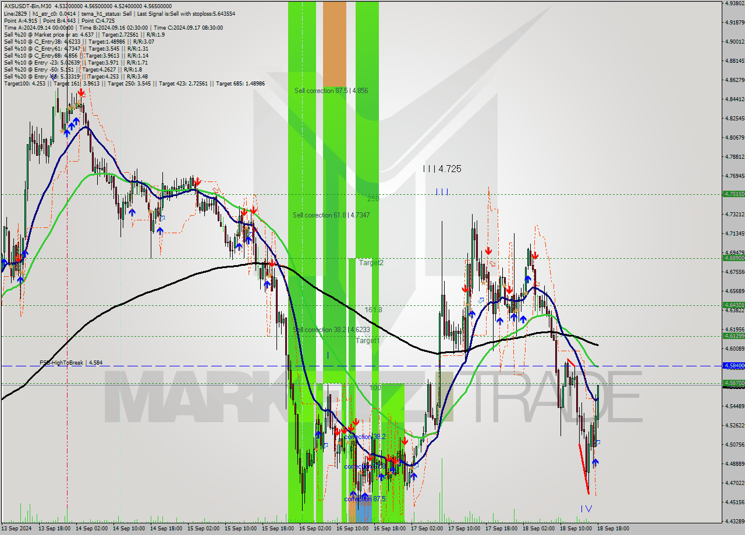Click the blue 'I V' wave label
The image size is (745, 535).
pyautogui.click(x=586, y=509)
